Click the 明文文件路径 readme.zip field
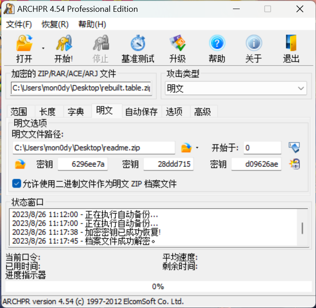Image resolution: width=316 pixels, height=308 pixels. pos(94,148)
